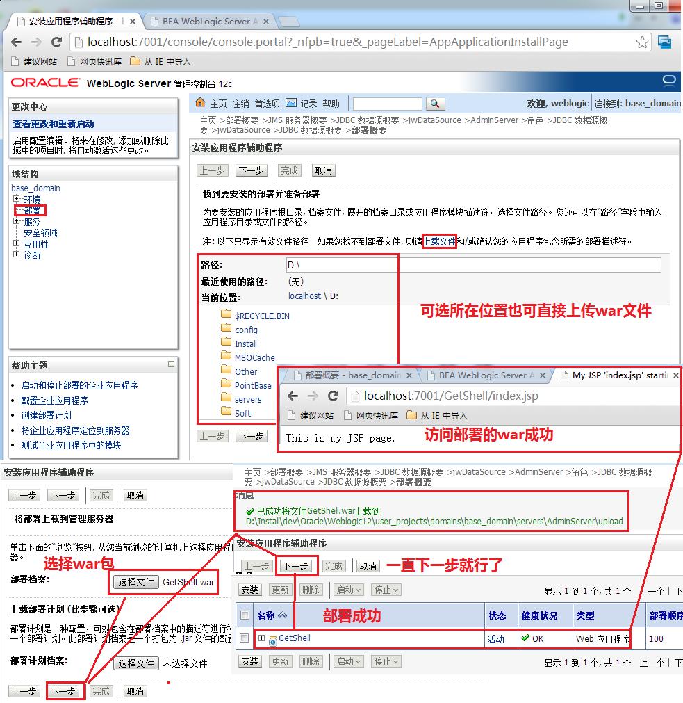Open the Soft folder icon
Screen dimensions: 683x703
(x=227, y=411)
